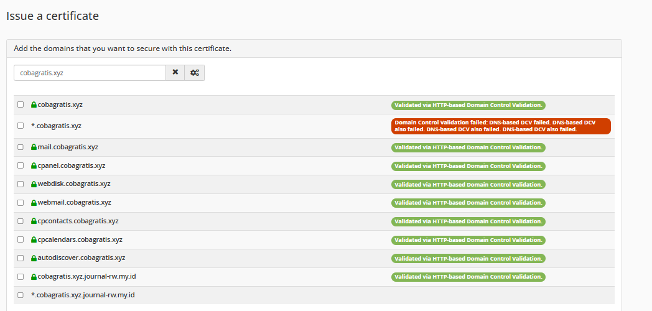This screenshot has height=311, width=652.
Task: Click lock icon beside cpanel.cobagratis.xyz
Action: pyautogui.click(x=34, y=166)
